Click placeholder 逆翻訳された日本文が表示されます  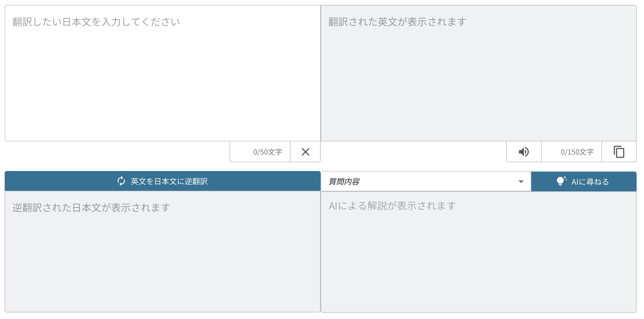(x=91, y=208)
